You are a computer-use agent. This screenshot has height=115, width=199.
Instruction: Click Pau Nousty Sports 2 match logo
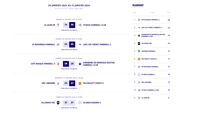(x=80, y=83)
